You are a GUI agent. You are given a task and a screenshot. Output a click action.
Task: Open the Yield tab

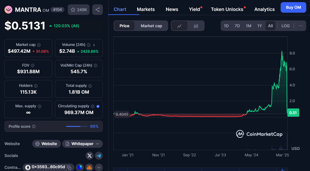pos(194,9)
